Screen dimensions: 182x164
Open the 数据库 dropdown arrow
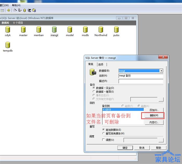tap(161, 71)
